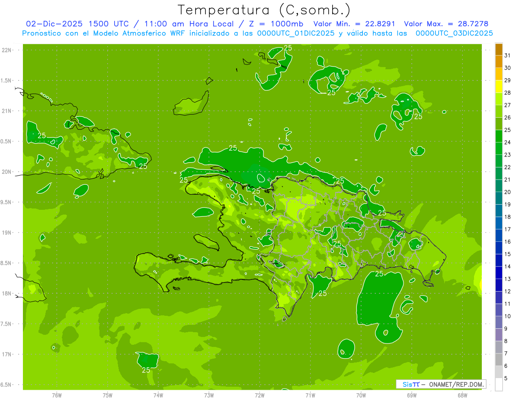The width and height of the screenshot is (519, 401).
Task: Click the '69W' longitude axis label
Action: [412, 395]
